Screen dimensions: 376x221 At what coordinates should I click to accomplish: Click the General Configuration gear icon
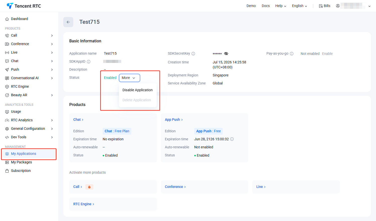click(7, 129)
